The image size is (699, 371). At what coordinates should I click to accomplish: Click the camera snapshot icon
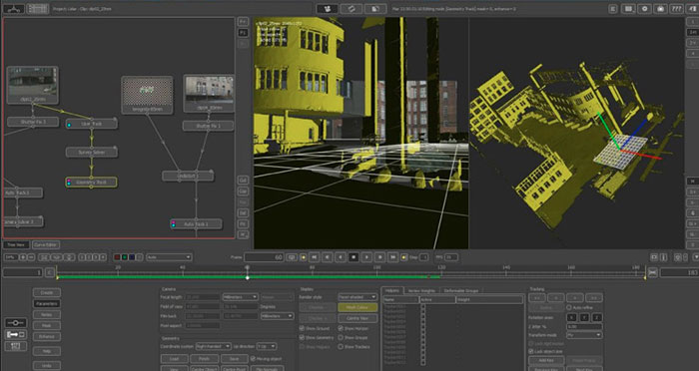(x=660, y=9)
